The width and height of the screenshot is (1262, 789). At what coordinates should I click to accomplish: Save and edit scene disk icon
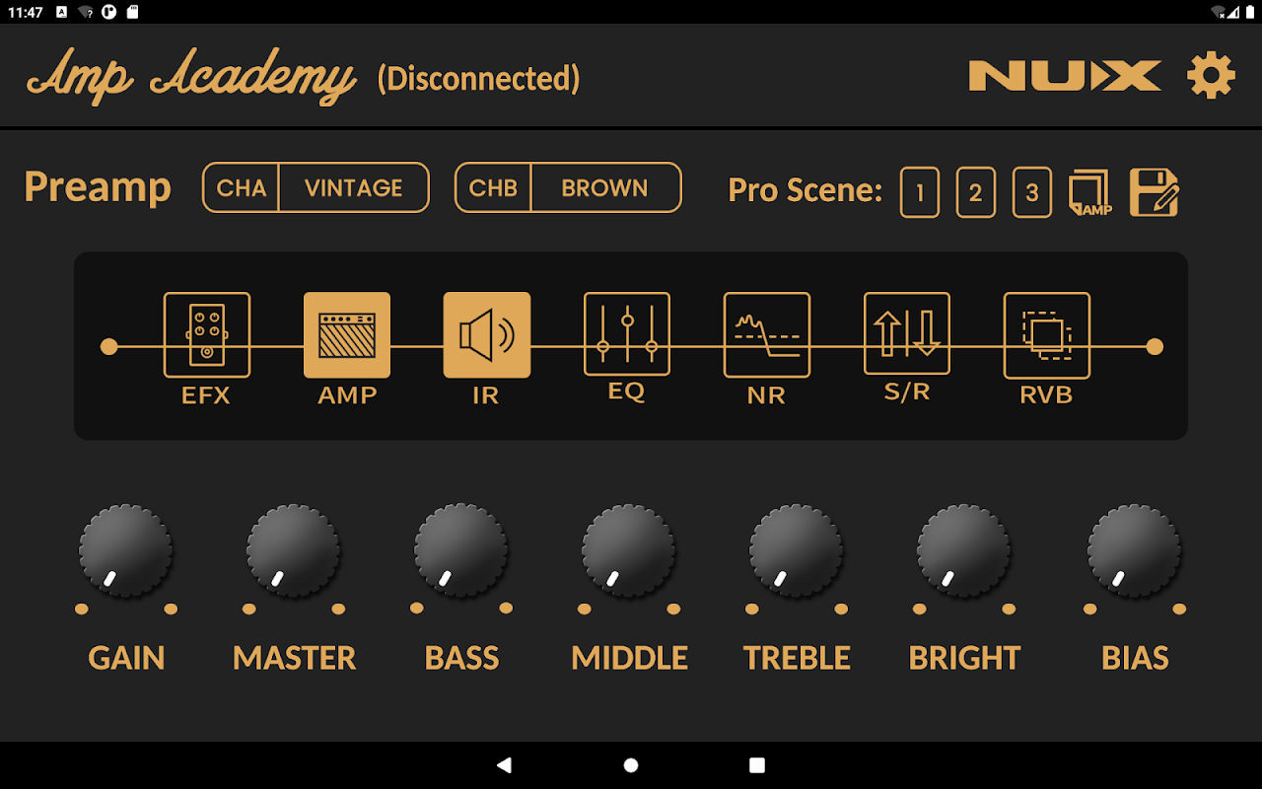click(x=1155, y=192)
